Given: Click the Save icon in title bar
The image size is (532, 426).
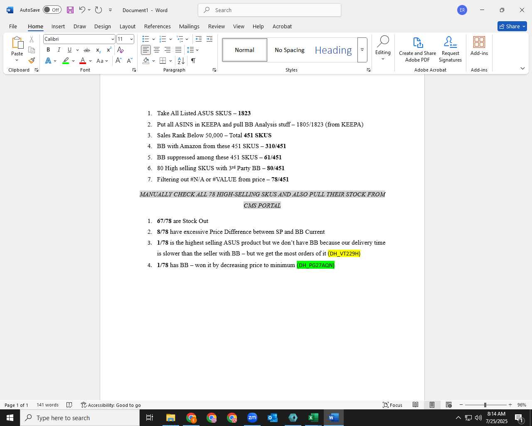Looking at the screenshot, I should tap(70, 10).
